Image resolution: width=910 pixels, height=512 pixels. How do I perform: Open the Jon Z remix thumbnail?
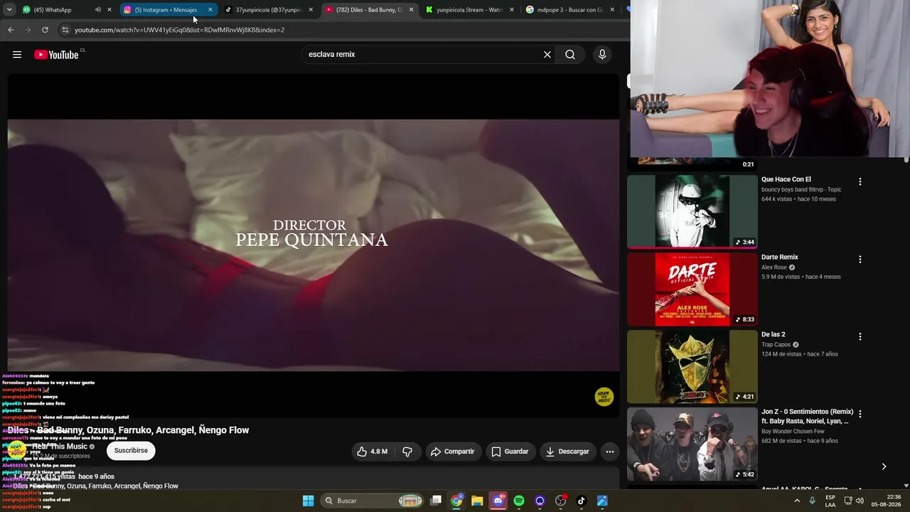(692, 444)
